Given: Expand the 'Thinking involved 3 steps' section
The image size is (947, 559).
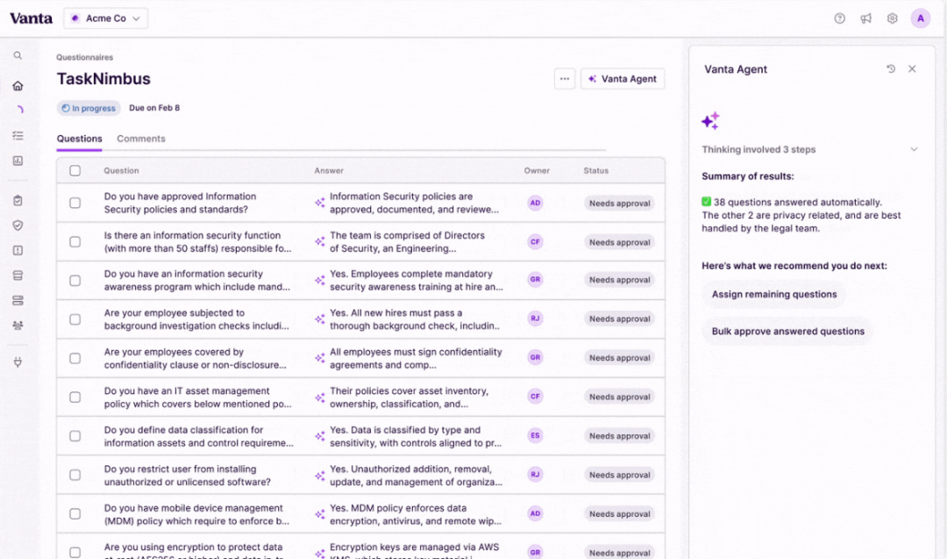Looking at the screenshot, I should 914,149.
